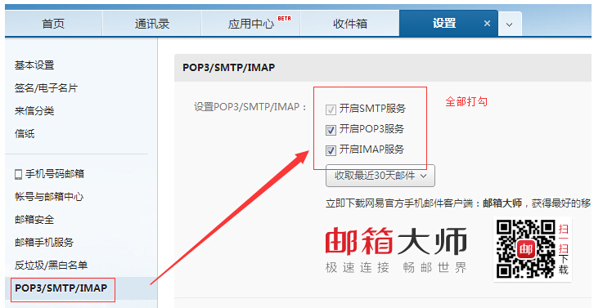Open the 收取最近30天邮件 dropdown
594x308 pixels.
click(380, 176)
